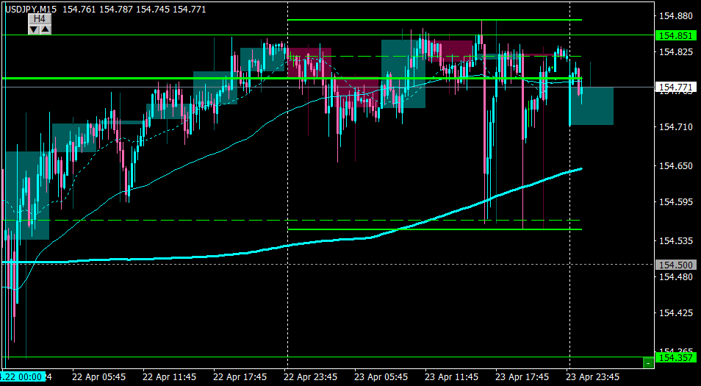This screenshot has width=701, height=386.
Task: Click the current price label 154.771
Action: (675, 87)
